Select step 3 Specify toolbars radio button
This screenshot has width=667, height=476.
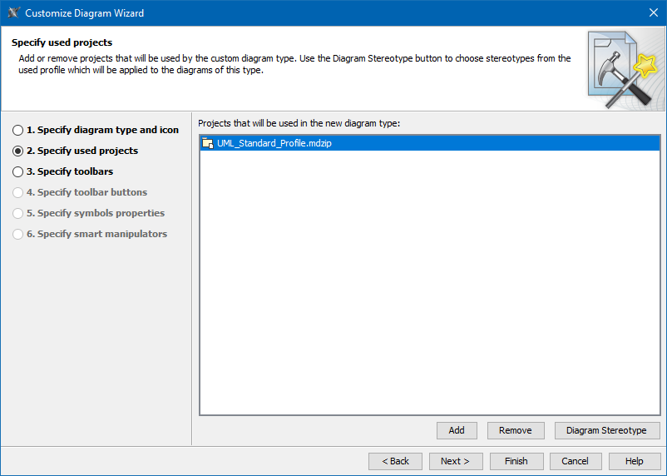[x=18, y=172]
